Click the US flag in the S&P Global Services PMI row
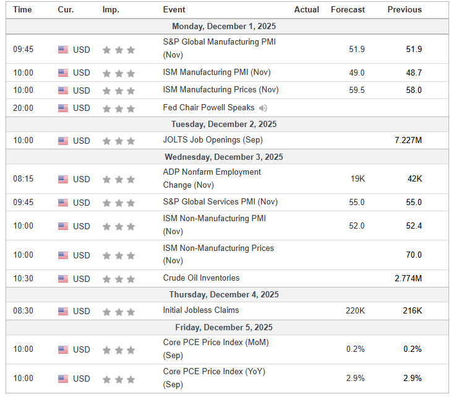Viewport: 454px width, 399px height. click(63, 203)
